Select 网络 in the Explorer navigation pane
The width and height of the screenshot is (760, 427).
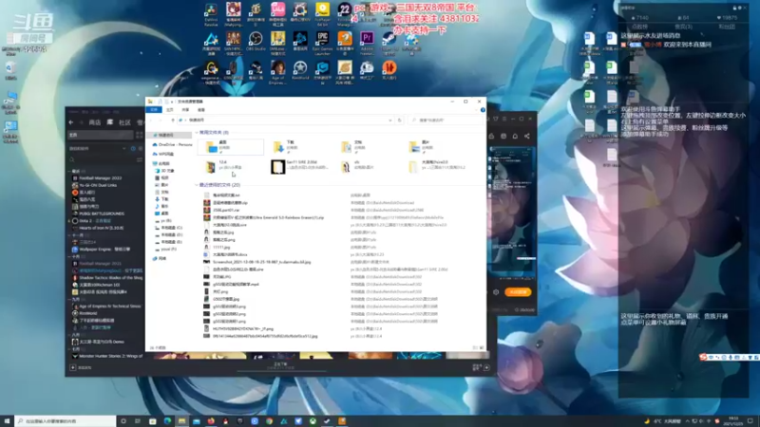(x=159, y=258)
